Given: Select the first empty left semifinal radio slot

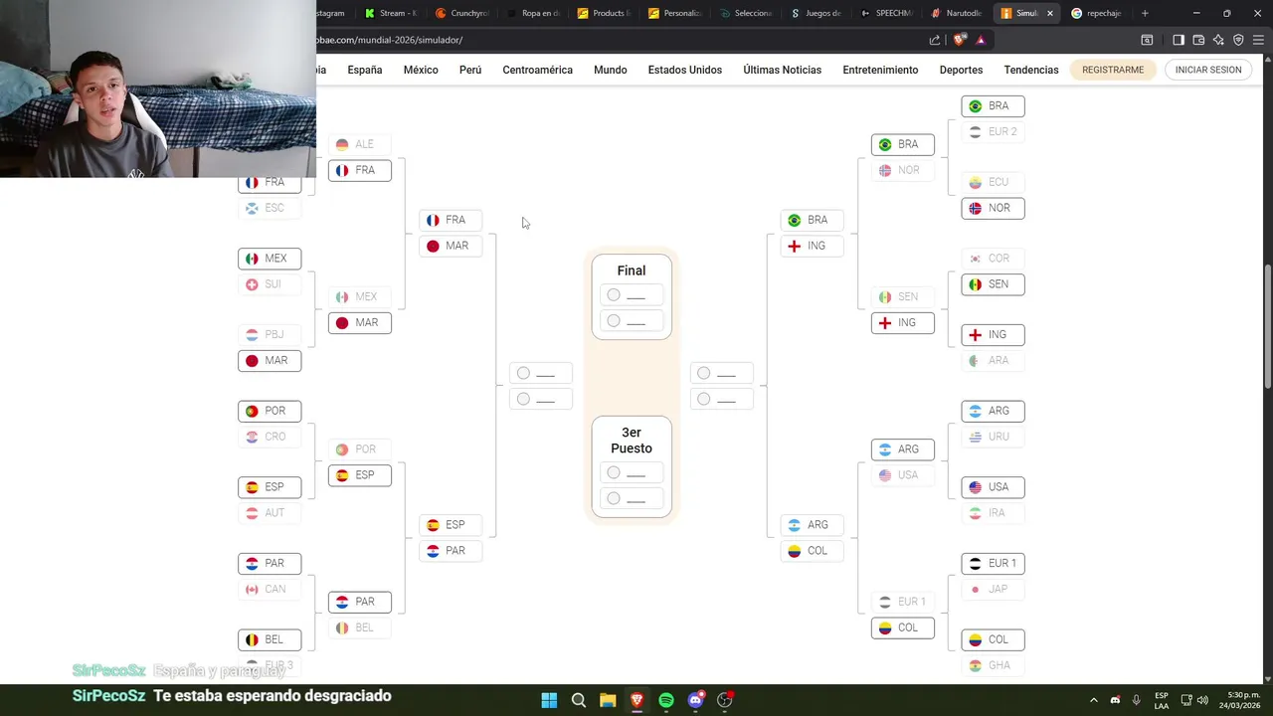Looking at the screenshot, I should pos(523,373).
